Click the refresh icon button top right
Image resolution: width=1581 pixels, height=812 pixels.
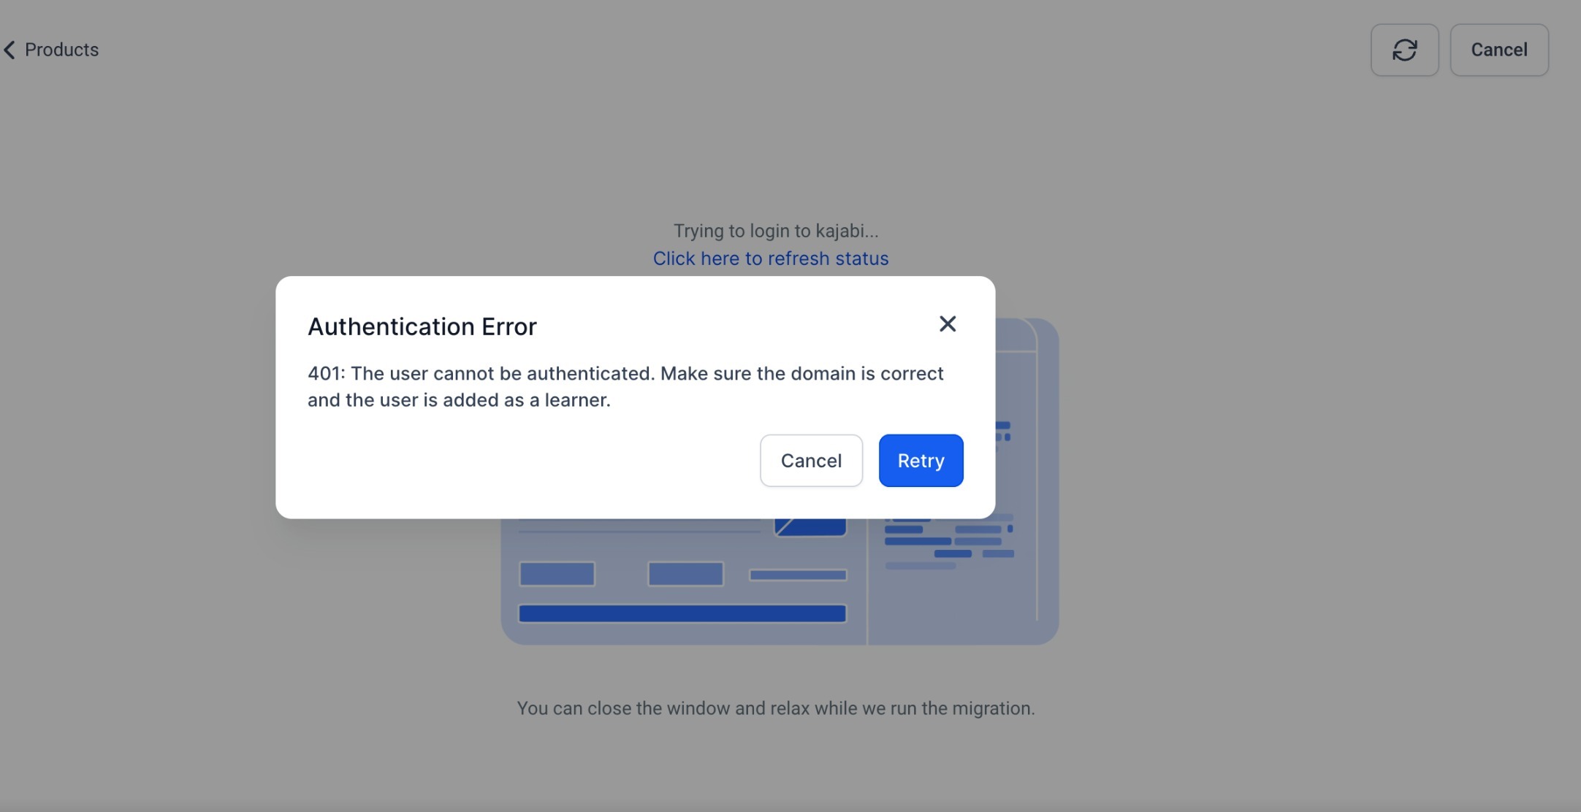[1404, 50]
